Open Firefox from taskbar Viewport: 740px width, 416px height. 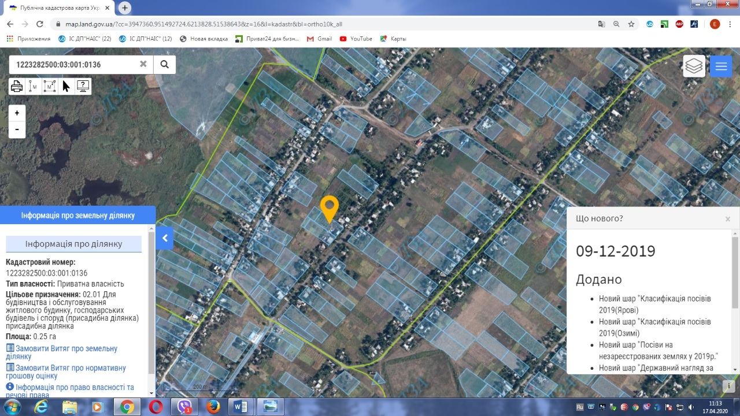213,407
